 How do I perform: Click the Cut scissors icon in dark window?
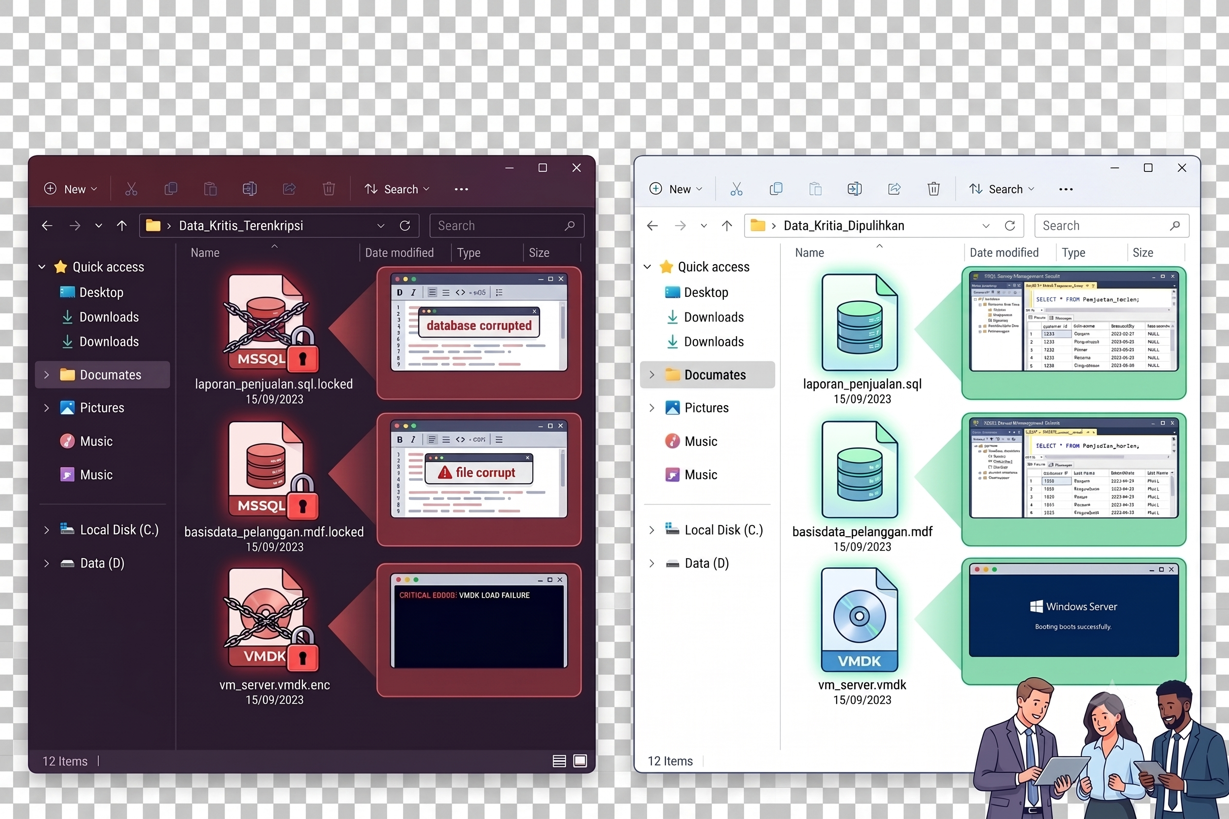click(131, 188)
